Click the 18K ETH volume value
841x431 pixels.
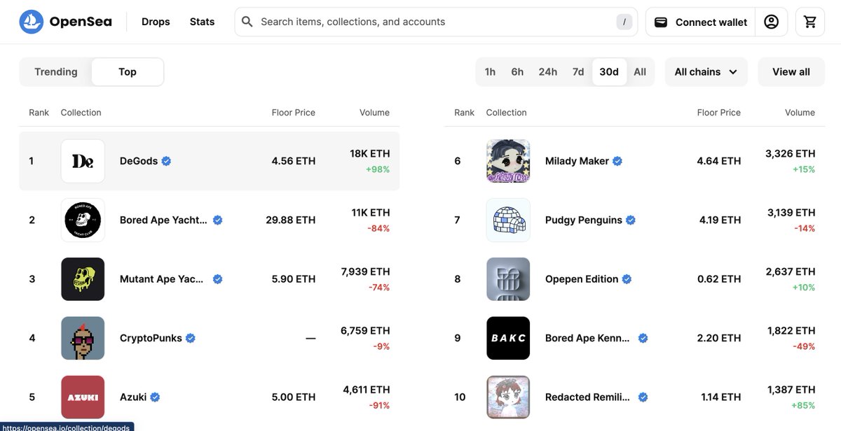(370, 153)
